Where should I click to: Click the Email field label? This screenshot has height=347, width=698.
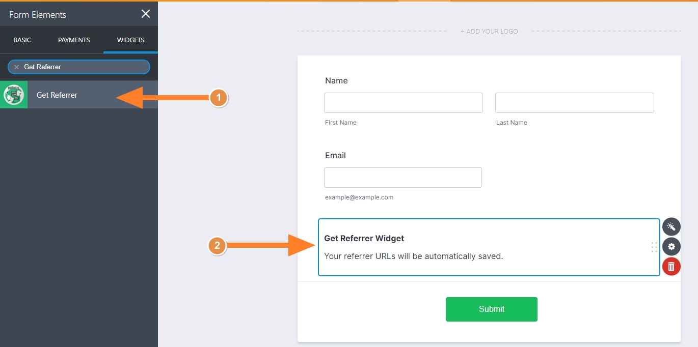point(335,155)
